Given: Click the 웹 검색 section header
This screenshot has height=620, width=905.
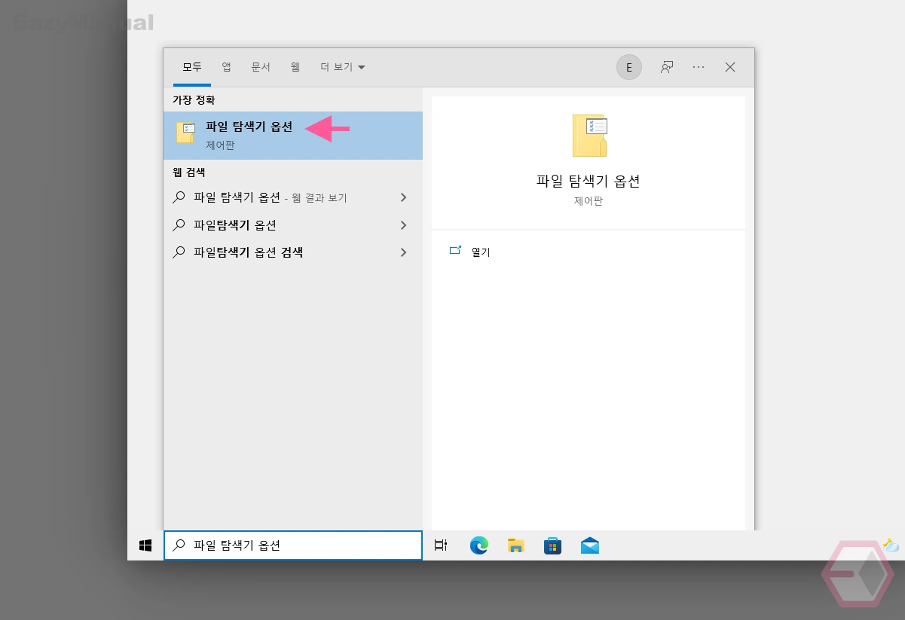Looking at the screenshot, I should pyautogui.click(x=188, y=173).
